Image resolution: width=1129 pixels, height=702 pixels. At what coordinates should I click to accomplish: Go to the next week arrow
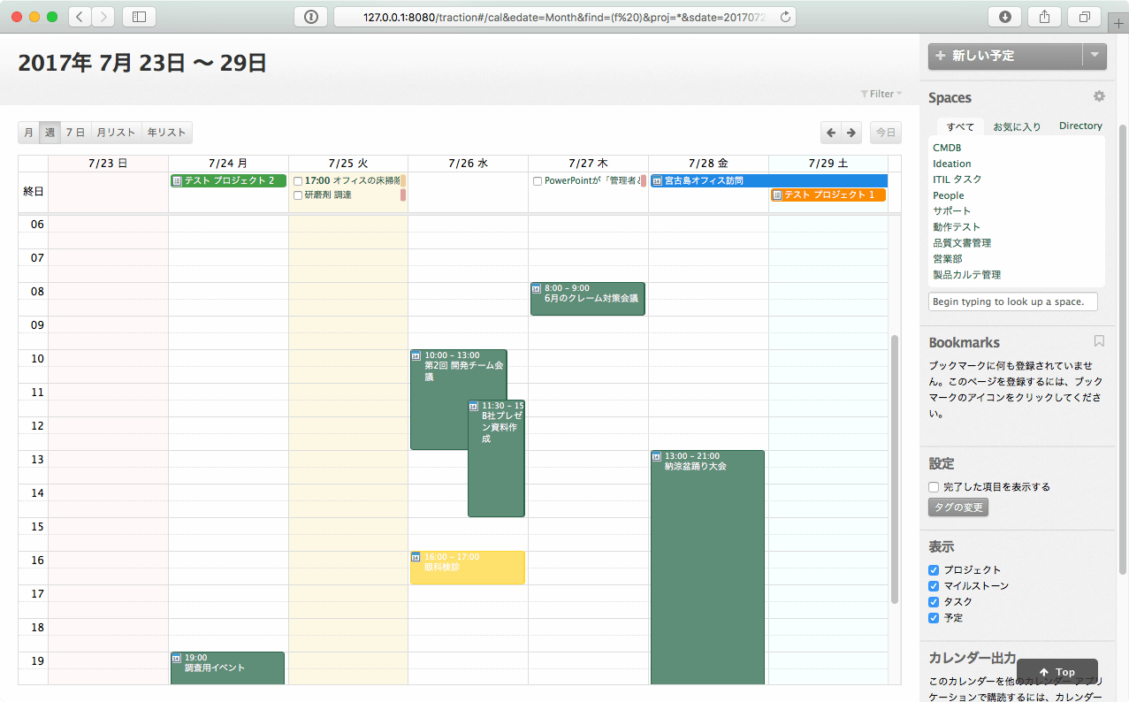pos(851,133)
